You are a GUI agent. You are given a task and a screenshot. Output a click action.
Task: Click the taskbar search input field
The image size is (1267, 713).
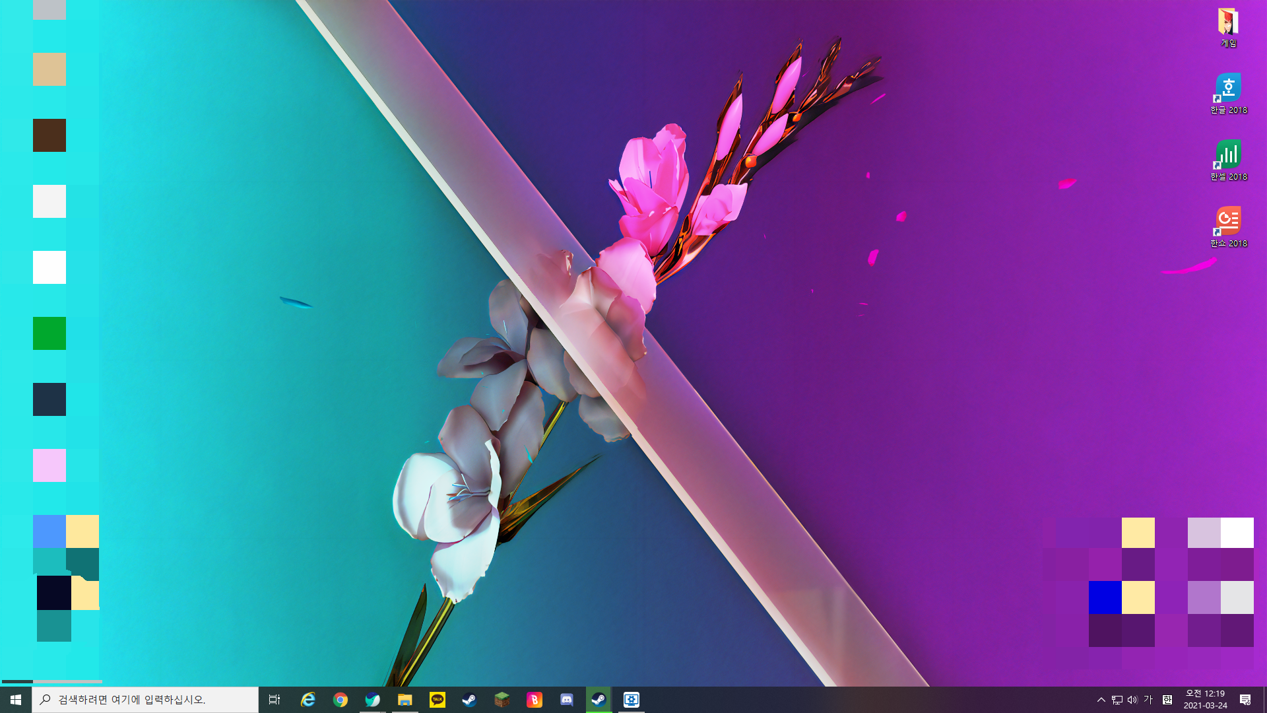pyautogui.click(x=145, y=700)
